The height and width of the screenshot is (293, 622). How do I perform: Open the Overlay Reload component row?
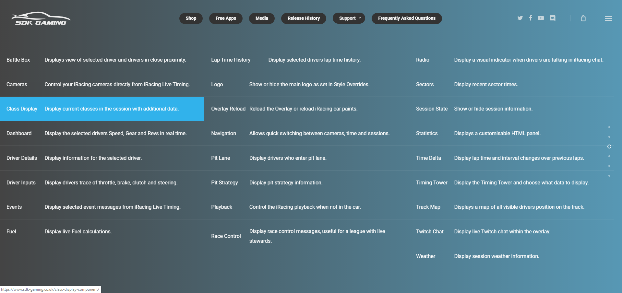point(307,109)
